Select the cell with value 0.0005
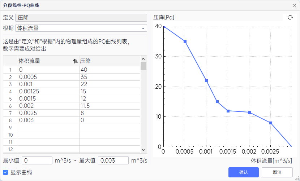Viewport: 300px width, 181px height. (48, 77)
